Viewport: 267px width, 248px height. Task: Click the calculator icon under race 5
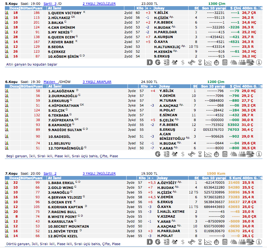225,62
